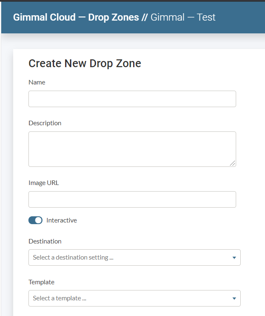
Task: Click the Description box resize handle
Action: point(233,163)
